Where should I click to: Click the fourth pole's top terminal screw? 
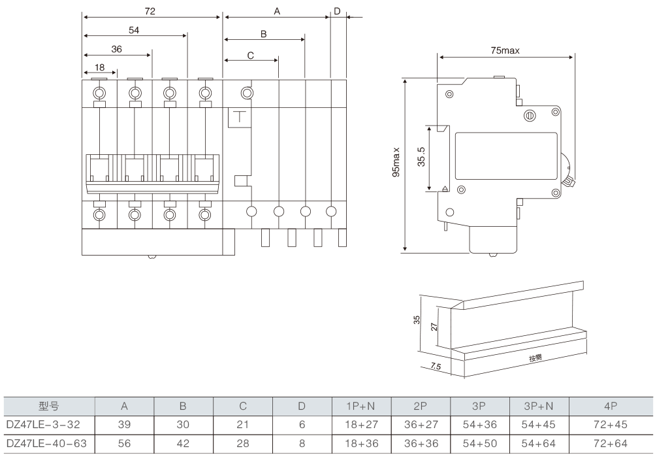pos(205,91)
